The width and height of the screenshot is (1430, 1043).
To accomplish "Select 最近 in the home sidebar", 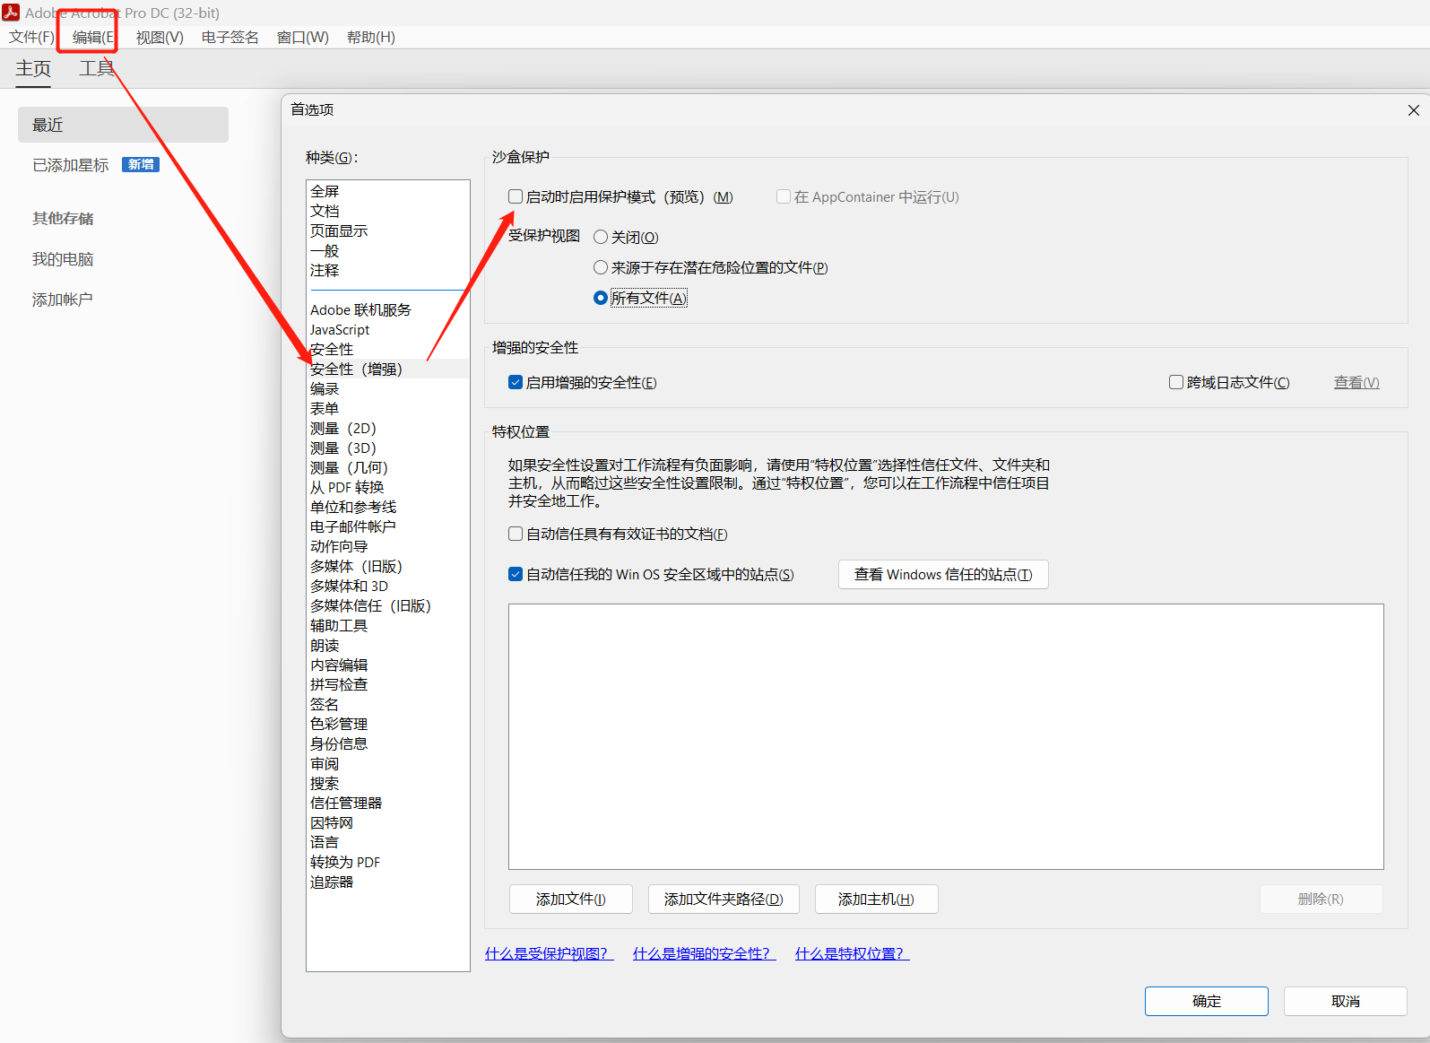I will point(123,125).
